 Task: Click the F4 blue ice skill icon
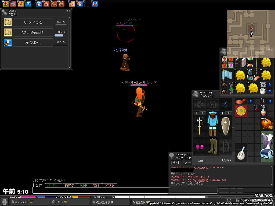point(28,4)
